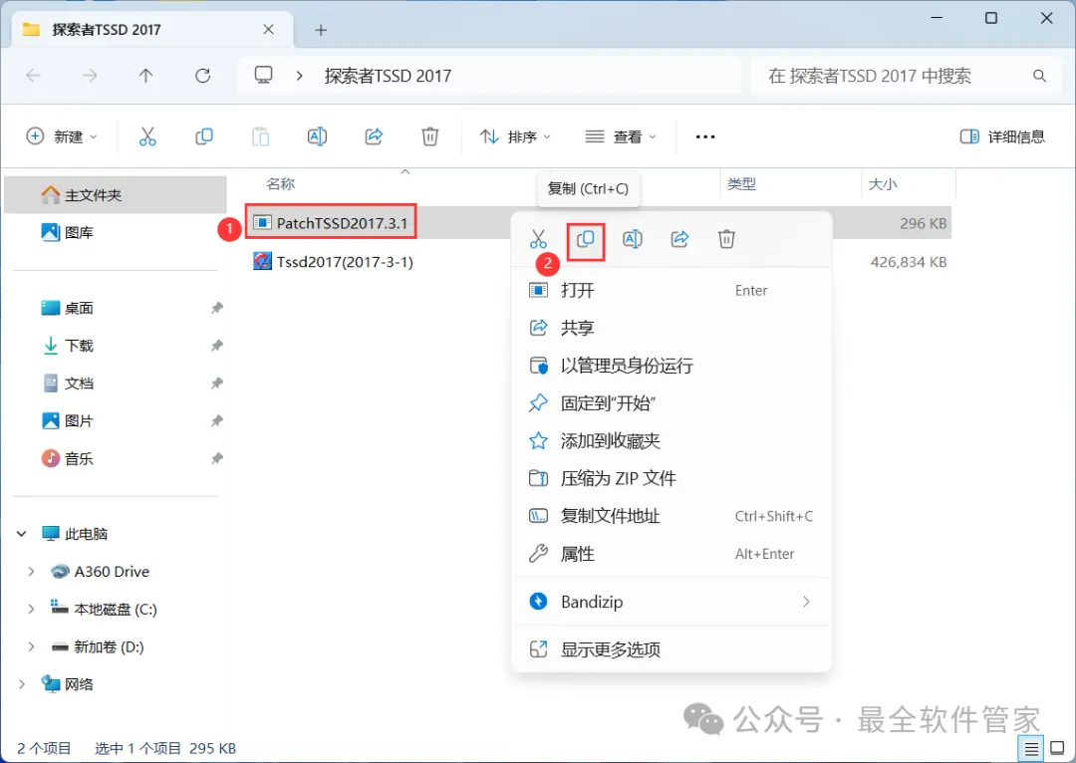Screen dimensions: 1076x763
Task: Choose 固定到"开始"
Action: coord(672,403)
